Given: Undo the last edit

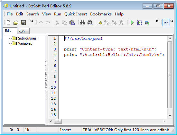Looking at the screenshot, I should click(x=41, y=22).
